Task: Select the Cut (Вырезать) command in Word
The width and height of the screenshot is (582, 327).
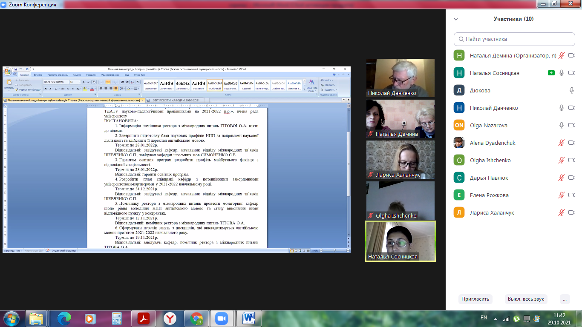Action: [x=25, y=80]
